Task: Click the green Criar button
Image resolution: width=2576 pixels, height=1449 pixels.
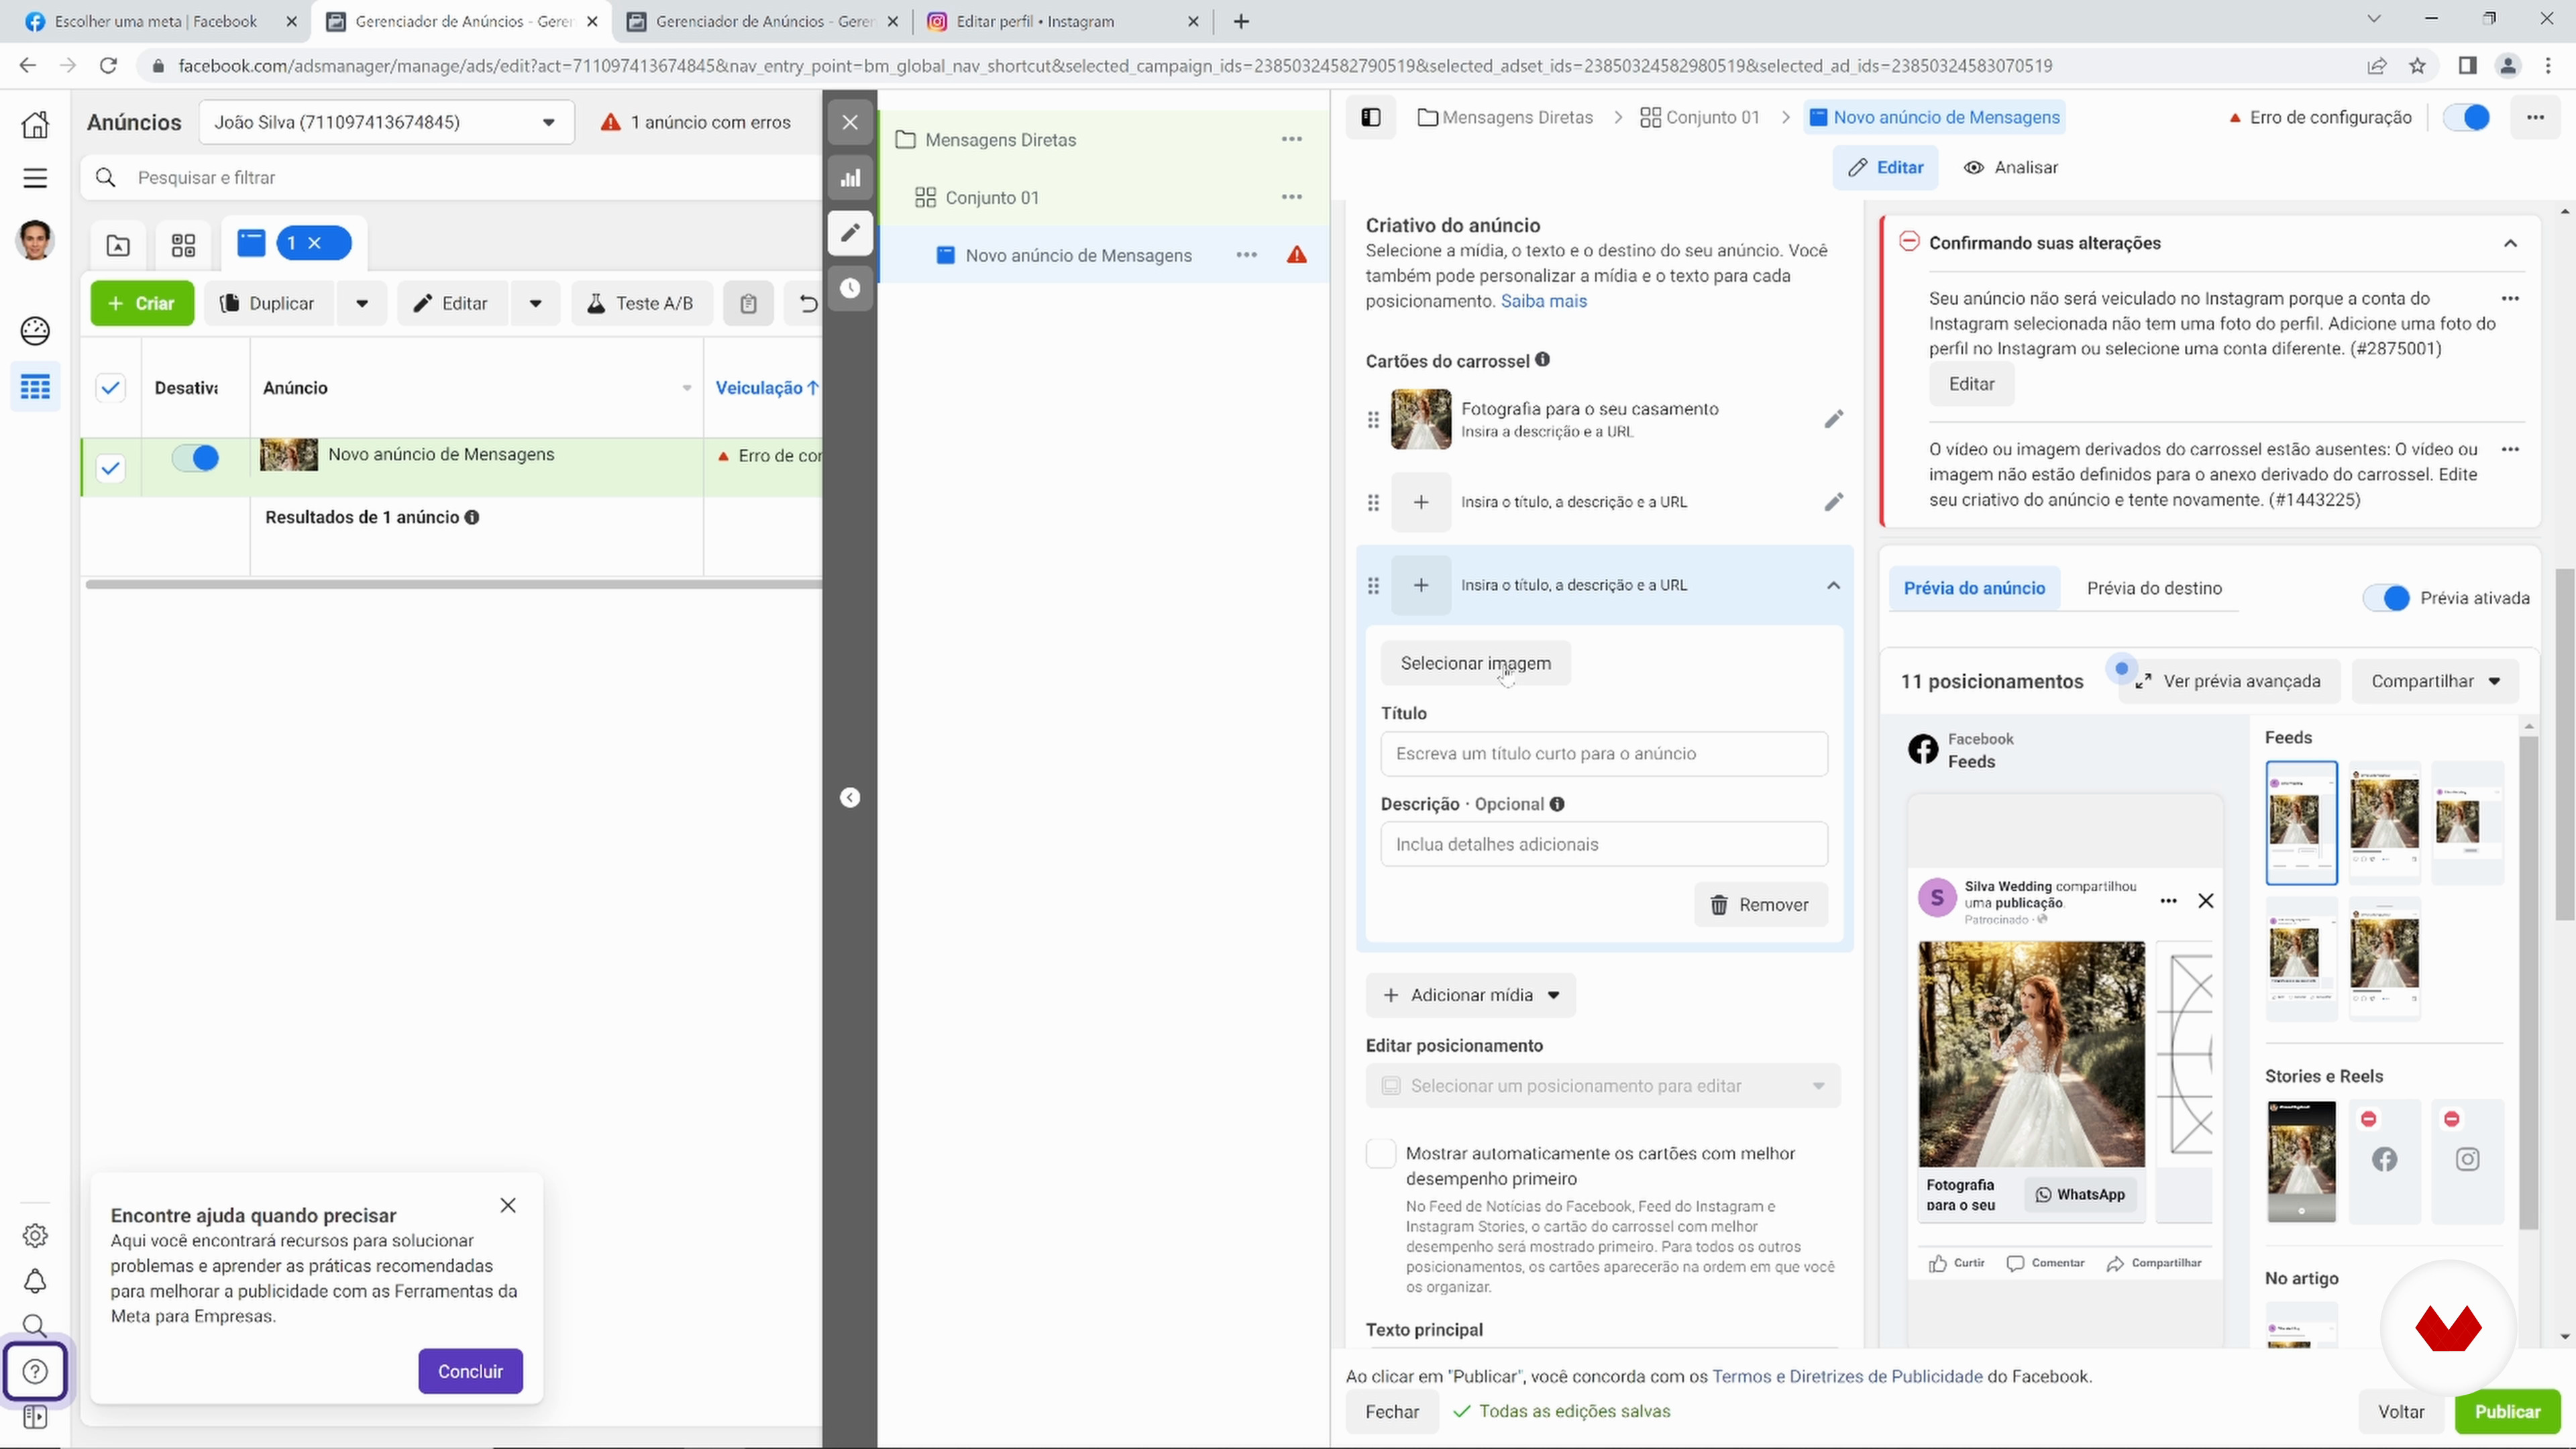Action: click(142, 304)
